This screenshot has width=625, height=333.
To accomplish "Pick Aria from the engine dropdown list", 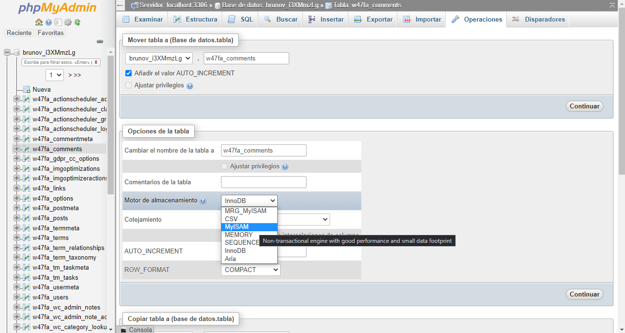I will coord(249,259).
